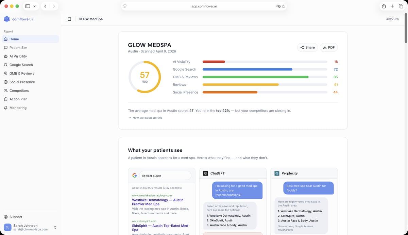Click the cornflower.ai logo icon
The height and width of the screenshot is (235, 408).
[7, 19]
